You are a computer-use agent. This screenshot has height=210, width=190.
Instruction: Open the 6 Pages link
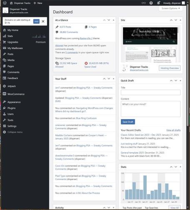click(92, 27)
